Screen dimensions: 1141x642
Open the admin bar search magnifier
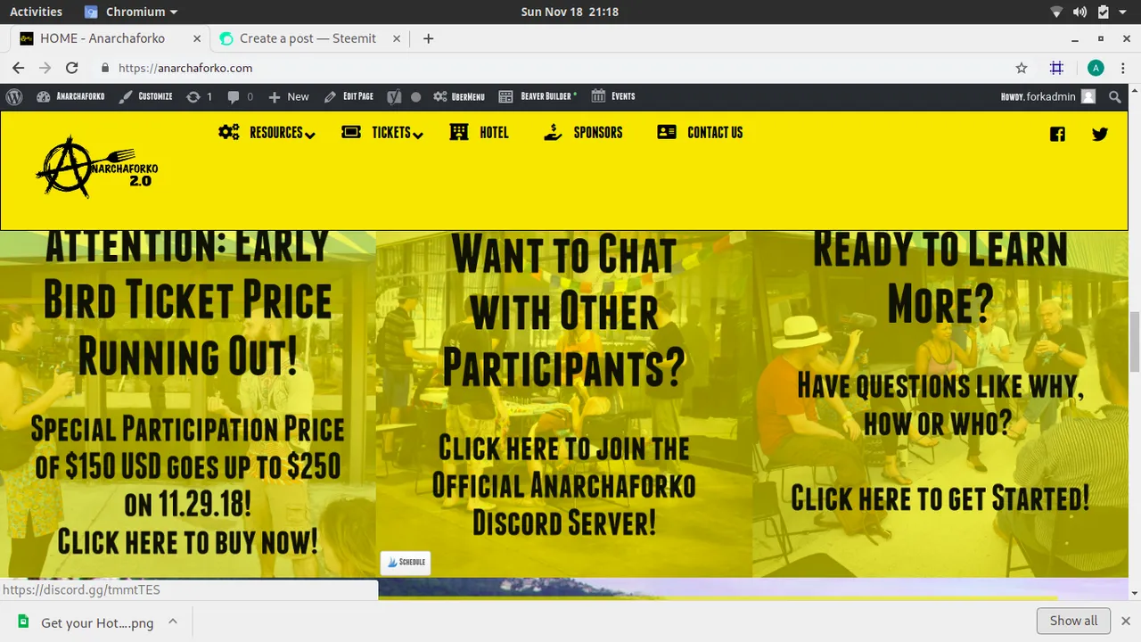click(x=1115, y=96)
